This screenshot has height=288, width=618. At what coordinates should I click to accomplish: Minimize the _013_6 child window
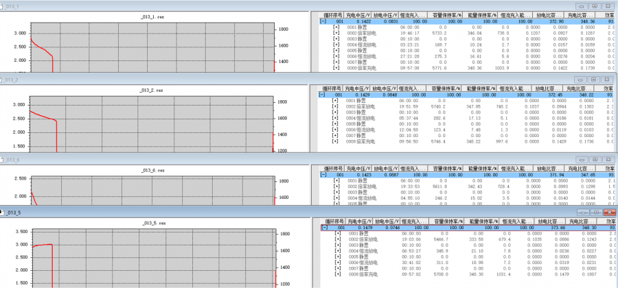pyautogui.click(x=581, y=159)
